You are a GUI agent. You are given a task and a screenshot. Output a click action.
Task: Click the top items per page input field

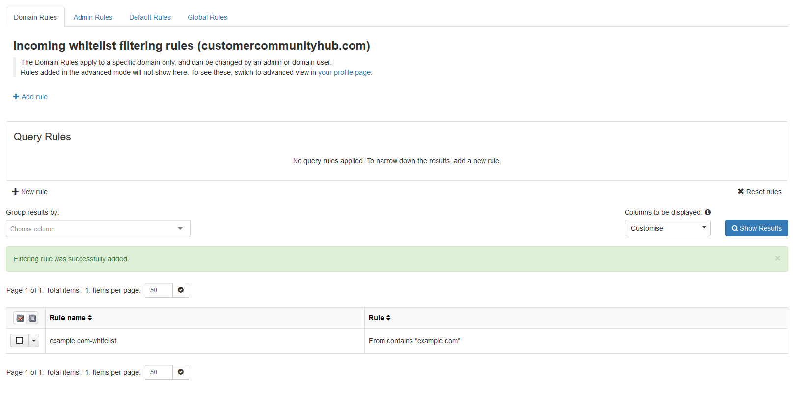(x=159, y=290)
